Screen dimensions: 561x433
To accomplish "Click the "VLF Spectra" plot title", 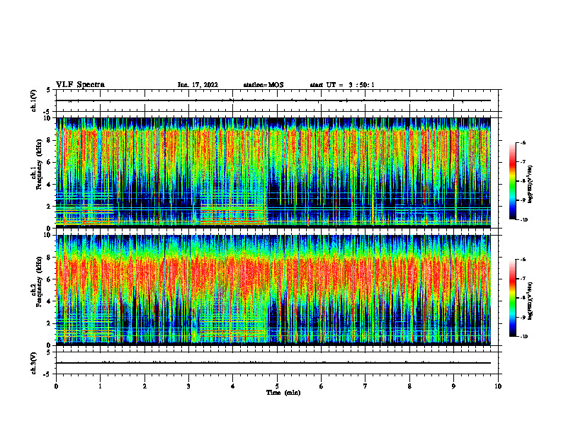I will click(x=80, y=85).
